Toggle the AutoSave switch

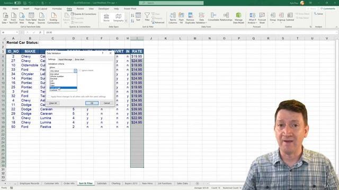17,3
